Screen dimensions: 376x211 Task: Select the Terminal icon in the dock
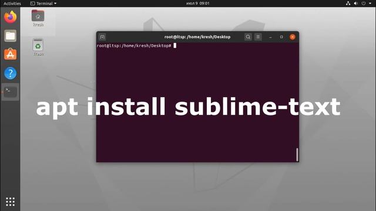(11, 91)
